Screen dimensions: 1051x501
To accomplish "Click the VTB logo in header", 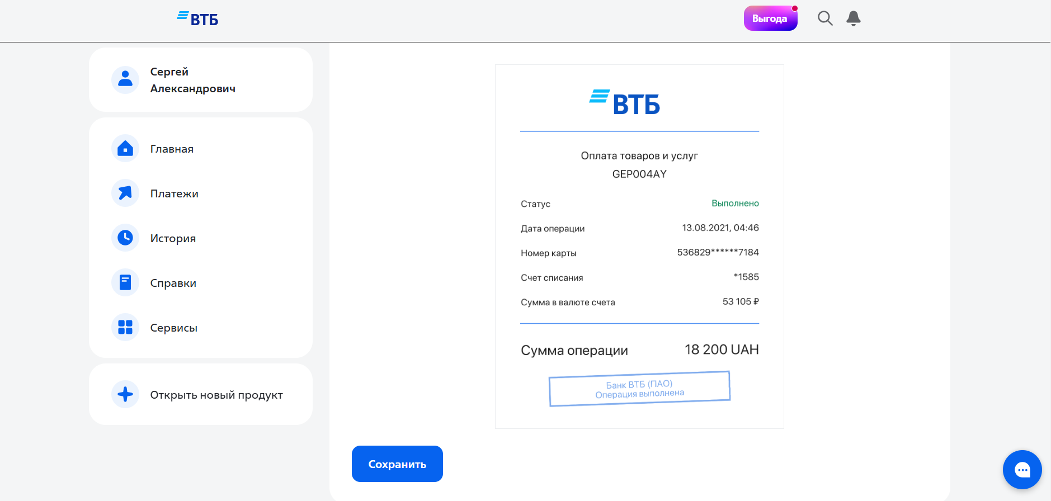I will click(197, 19).
